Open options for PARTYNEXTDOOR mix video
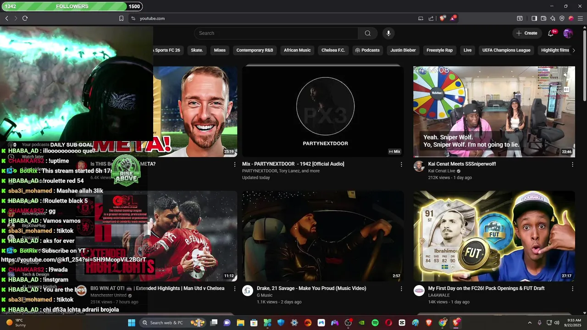 click(401, 164)
